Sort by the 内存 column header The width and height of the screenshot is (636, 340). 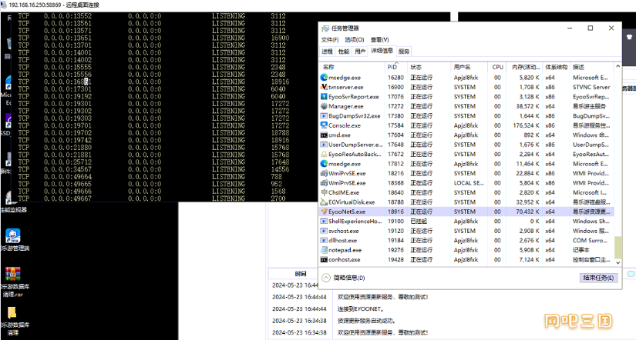[x=525, y=67]
